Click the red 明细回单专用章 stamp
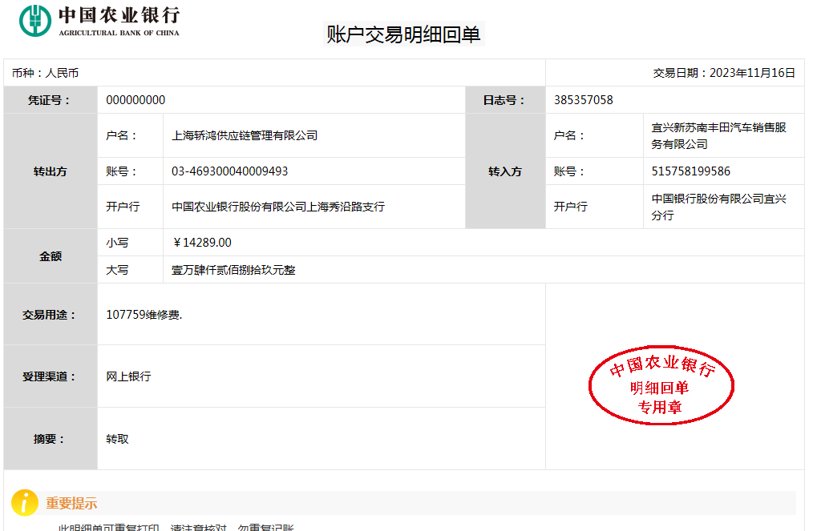Image resolution: width=813 pixels, height=531 pixels. (661, 386)
